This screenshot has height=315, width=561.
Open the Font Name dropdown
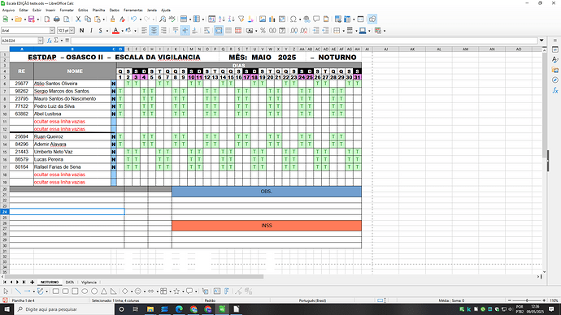tap(52, 31)
